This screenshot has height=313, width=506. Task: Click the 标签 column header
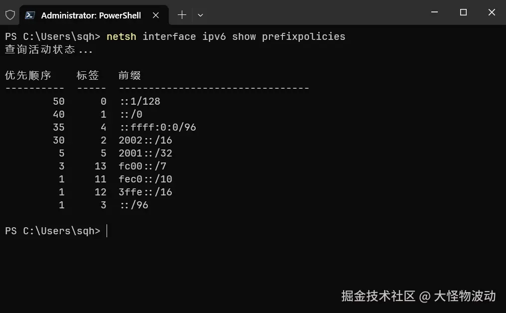(88, 75)
